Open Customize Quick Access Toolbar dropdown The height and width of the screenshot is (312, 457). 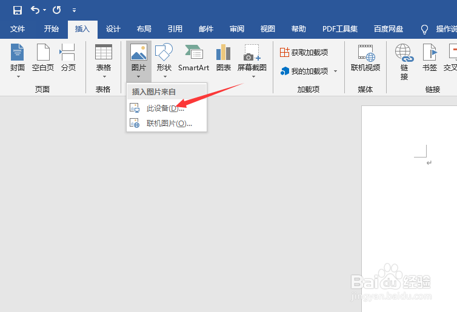pyautogui.click(x=74, y=10)
